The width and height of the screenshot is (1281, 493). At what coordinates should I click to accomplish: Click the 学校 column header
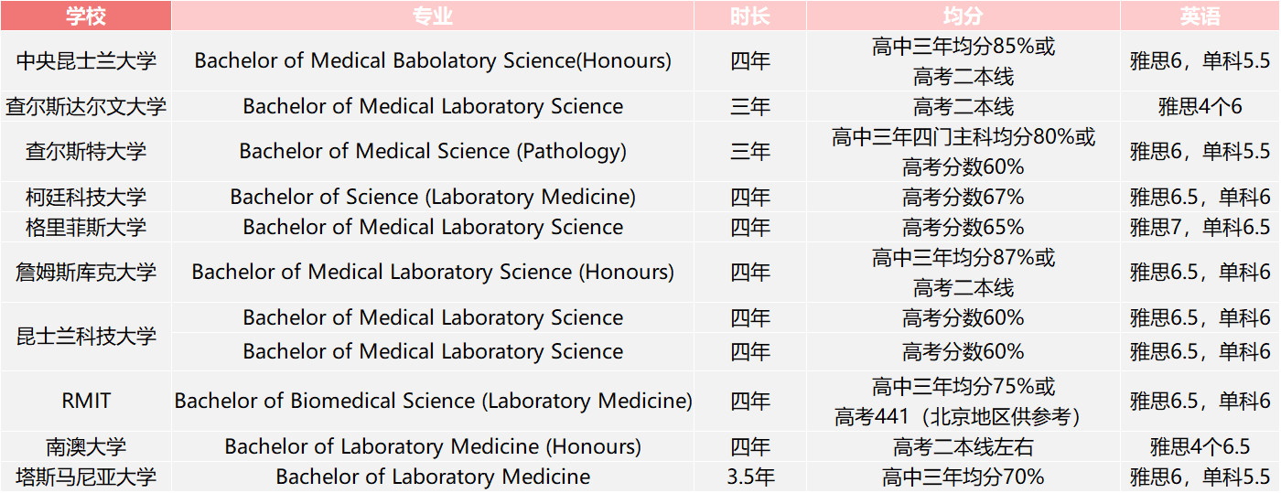[86, 16]
